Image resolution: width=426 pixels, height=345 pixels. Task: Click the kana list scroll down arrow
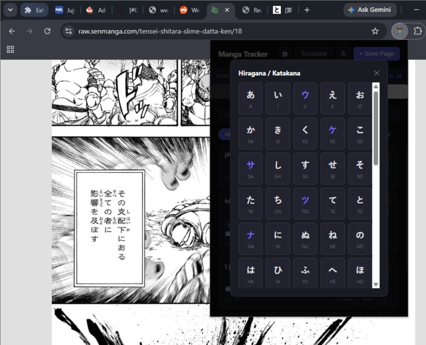click(x=376, y=284)
